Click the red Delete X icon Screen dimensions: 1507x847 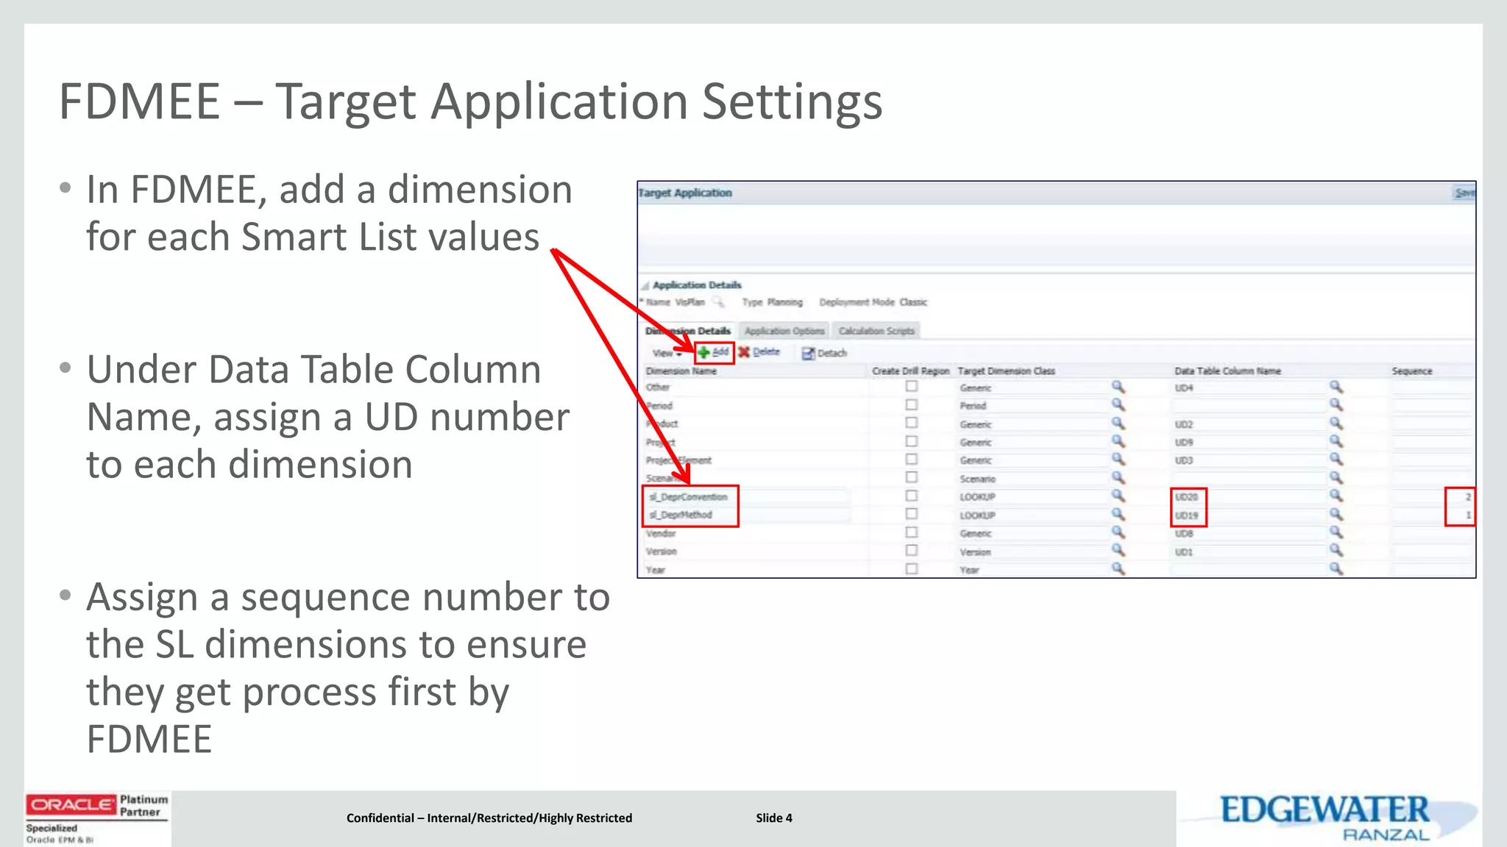pos(744,352)
